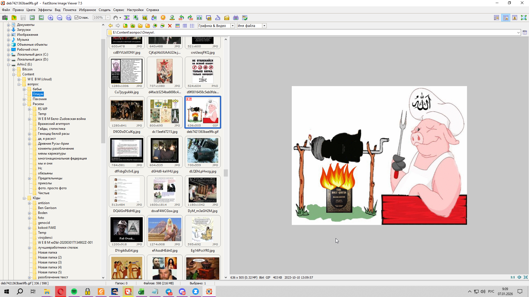Click the Rotate Left icon
This screenshot has height=297, width=529.
181,18
